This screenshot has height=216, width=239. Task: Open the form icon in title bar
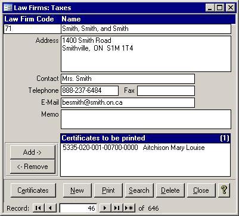pos(8,8)
